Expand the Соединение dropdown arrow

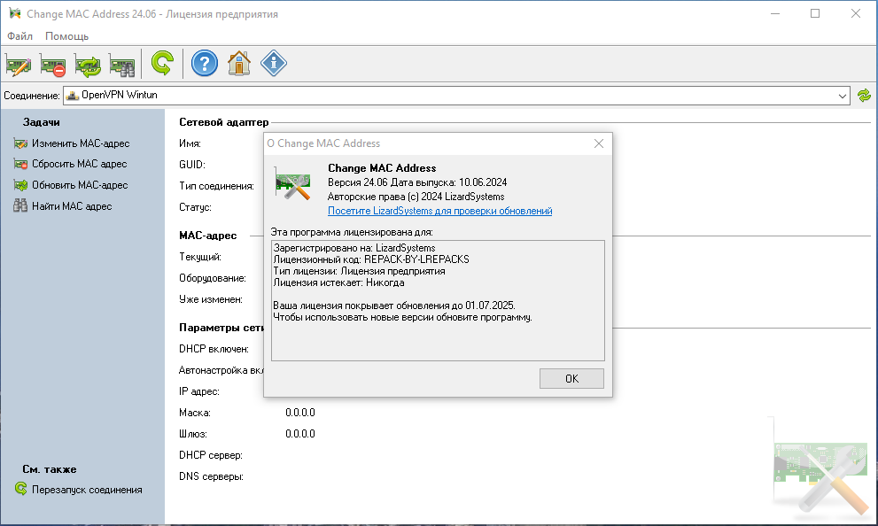click(843, 96)
